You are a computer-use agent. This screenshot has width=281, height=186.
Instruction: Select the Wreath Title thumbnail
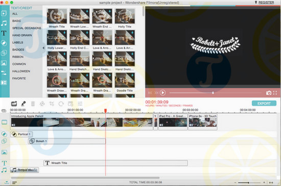pyautogui.click(x=57, y=16)
